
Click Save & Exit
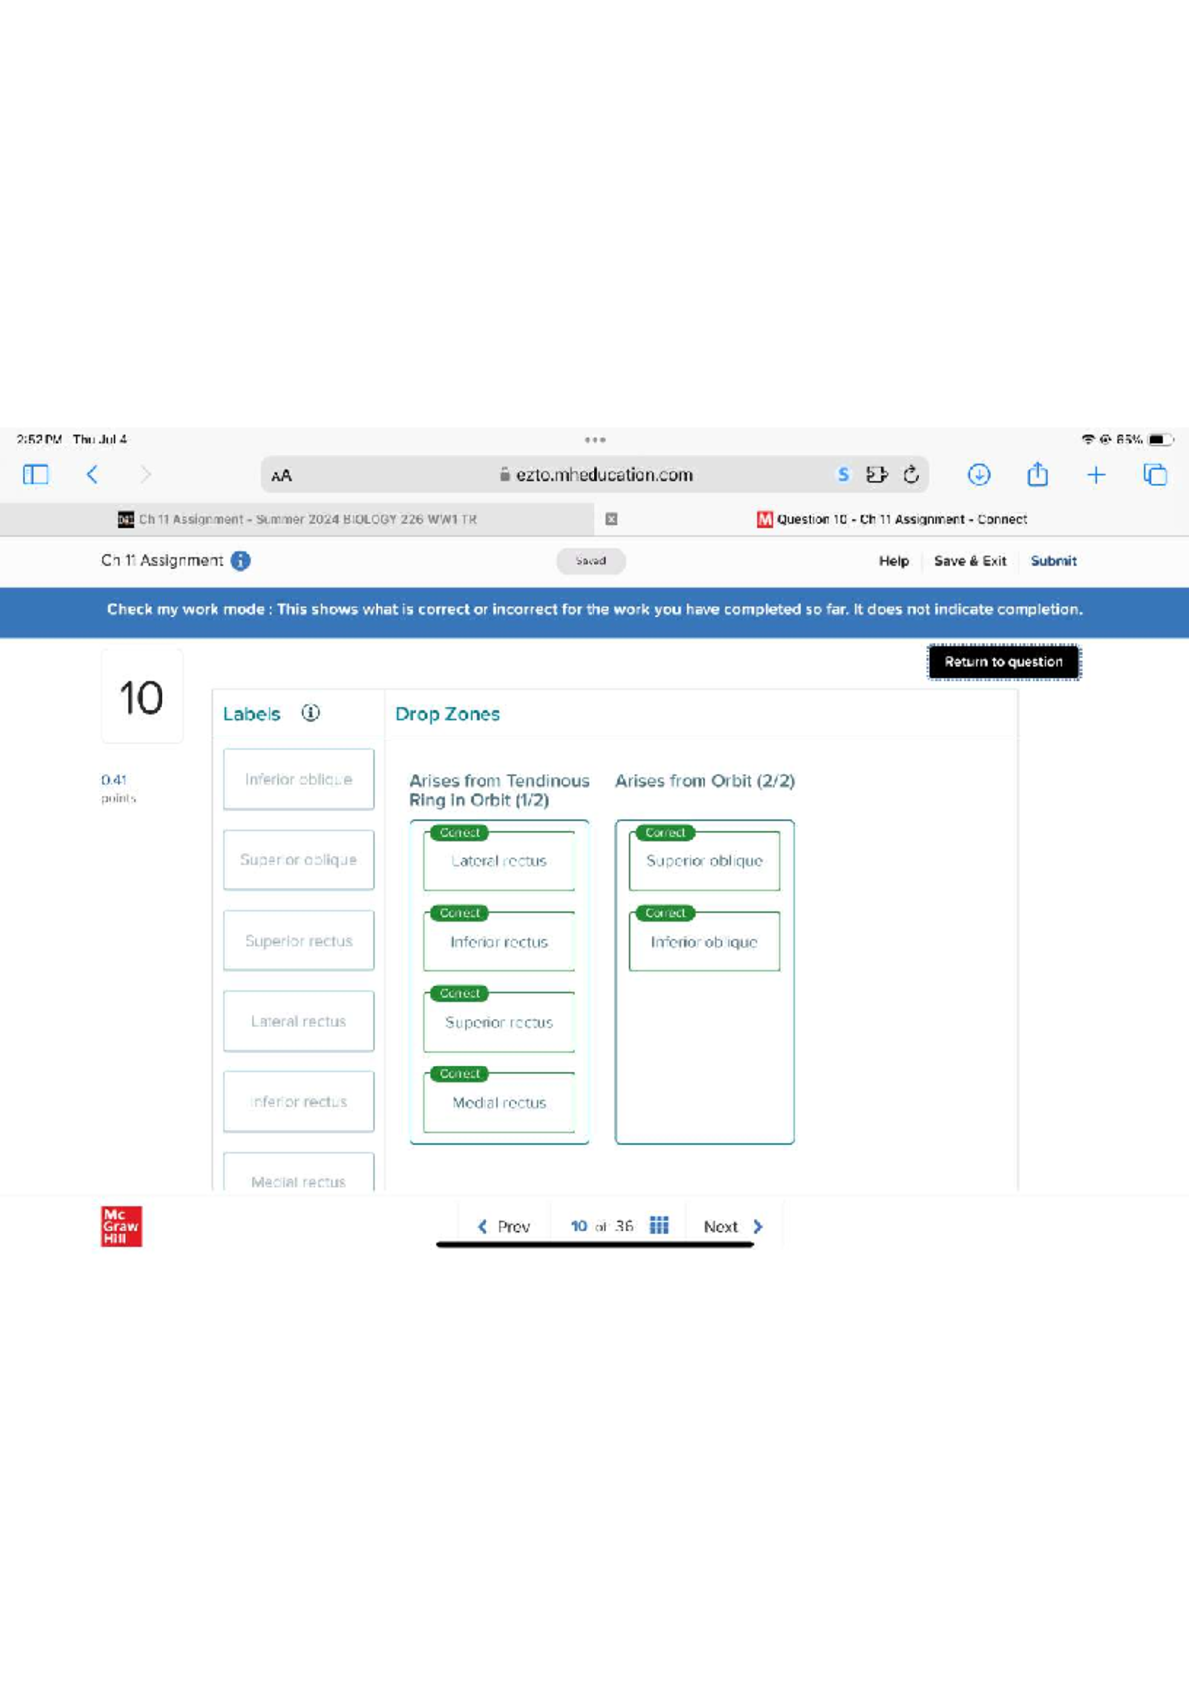click(x=969, y=561)
